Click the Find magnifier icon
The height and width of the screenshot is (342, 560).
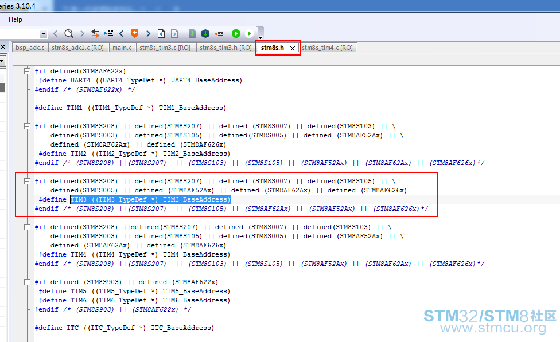pyautogui.click(x=69, y=34)
